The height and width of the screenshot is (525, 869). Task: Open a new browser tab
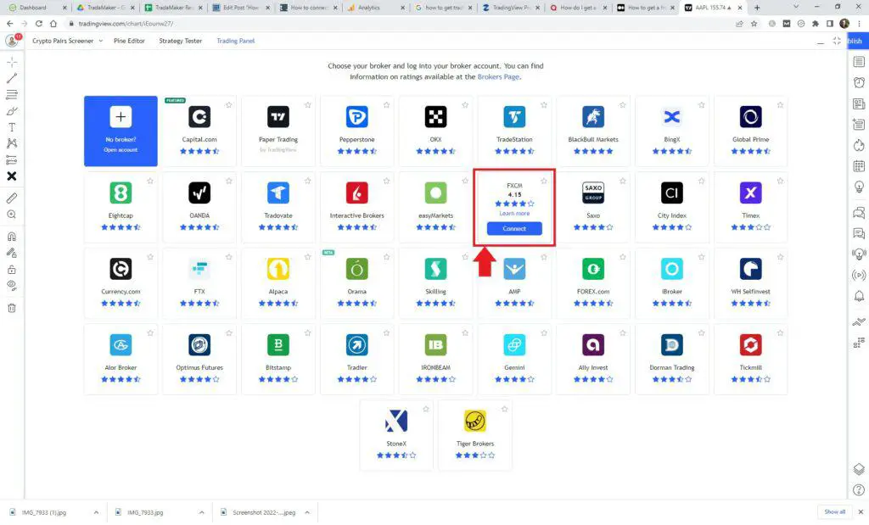coord(757,8)
